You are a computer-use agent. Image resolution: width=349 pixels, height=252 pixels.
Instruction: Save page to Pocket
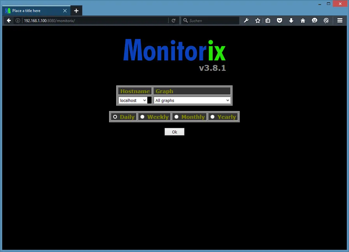[x=280, y=20]
